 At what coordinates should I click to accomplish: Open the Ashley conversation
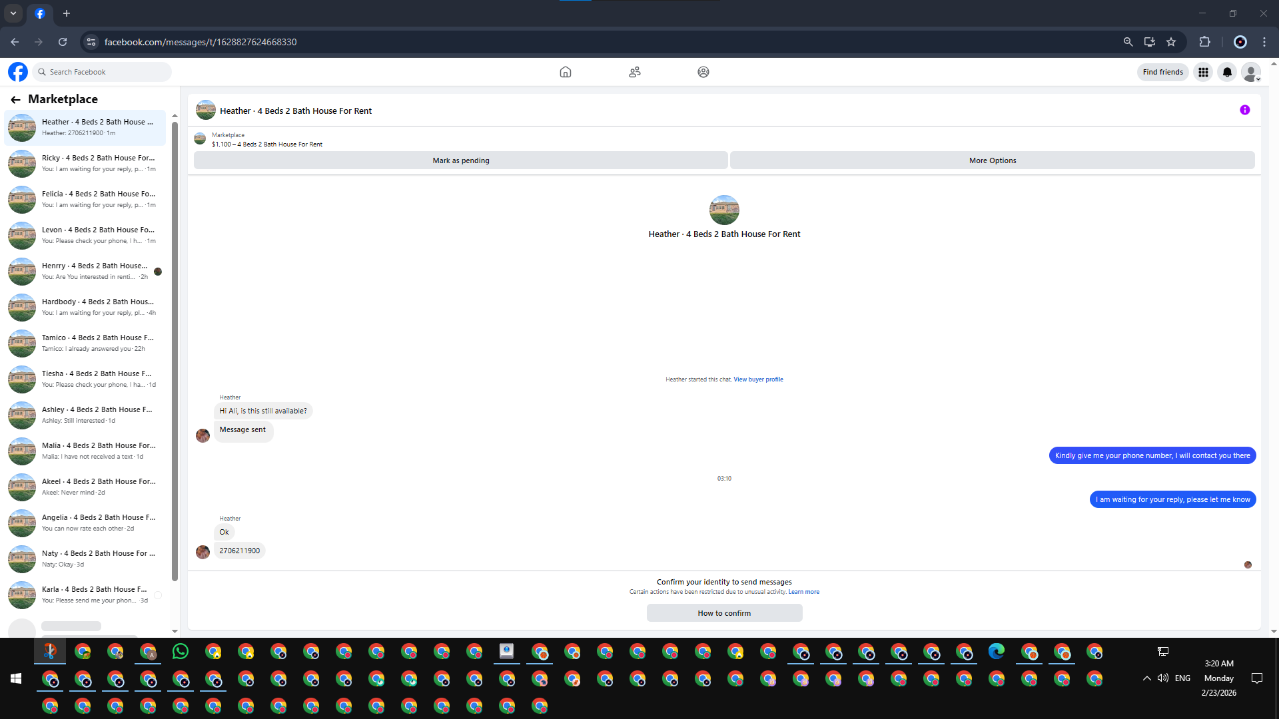pos(85,415)
